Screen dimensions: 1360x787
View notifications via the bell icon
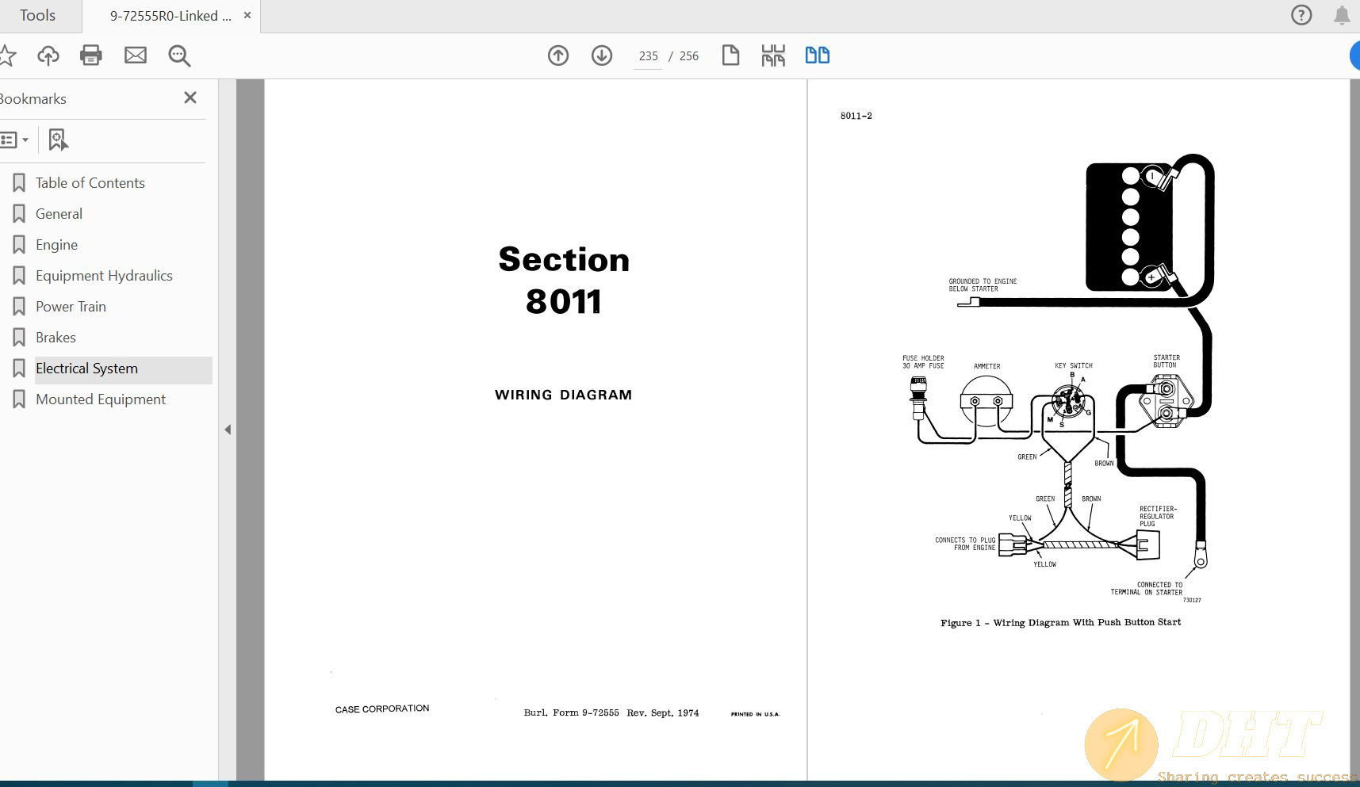(x=1343, y=14)
